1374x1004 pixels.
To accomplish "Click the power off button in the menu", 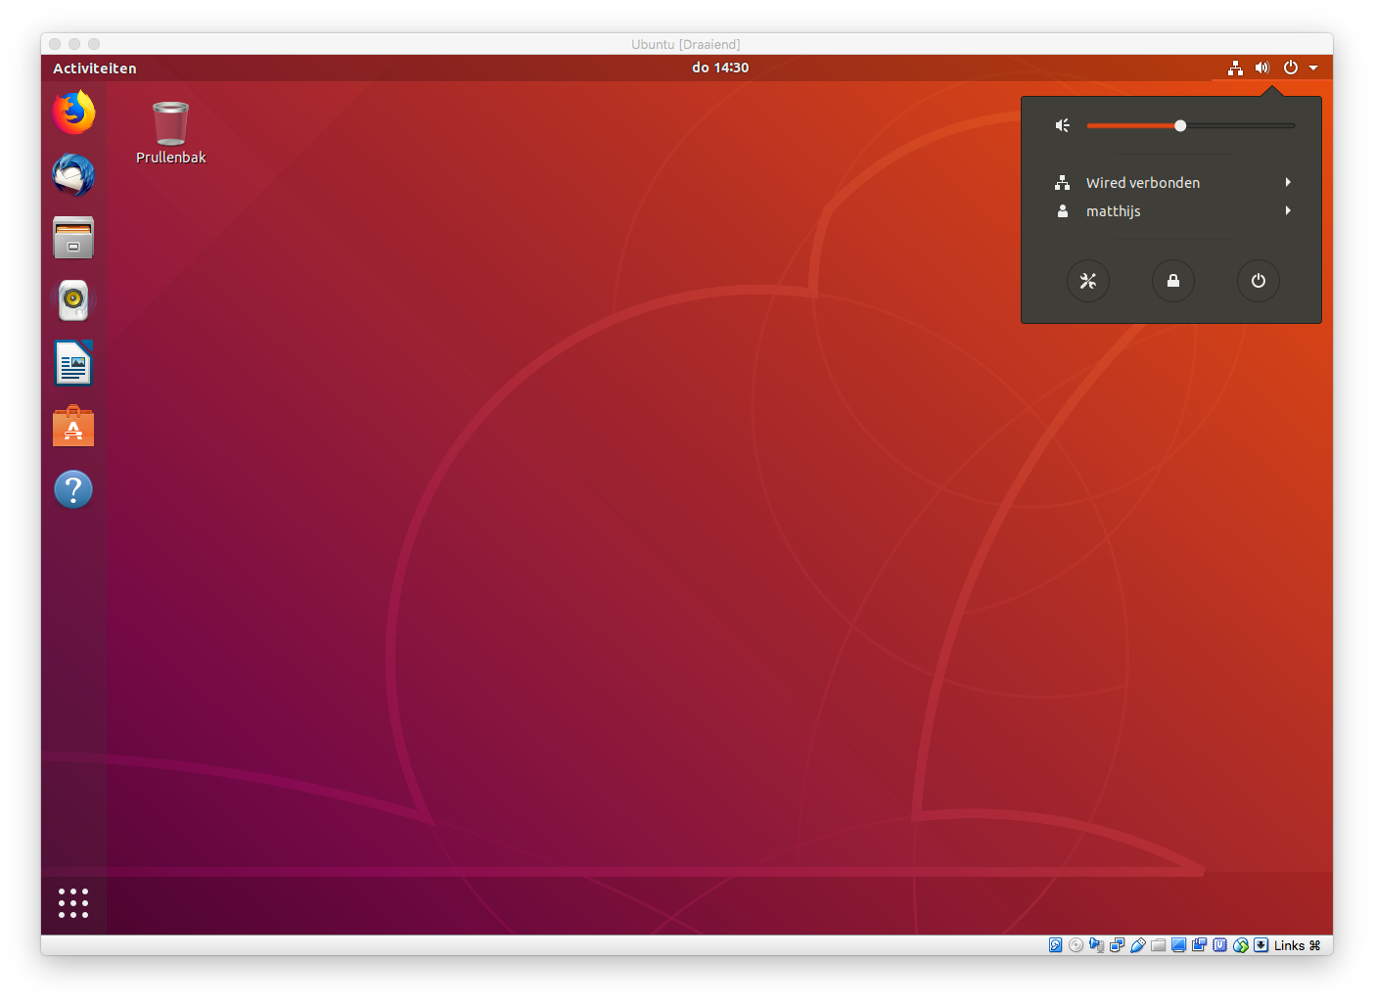I will click(1258, 281).
